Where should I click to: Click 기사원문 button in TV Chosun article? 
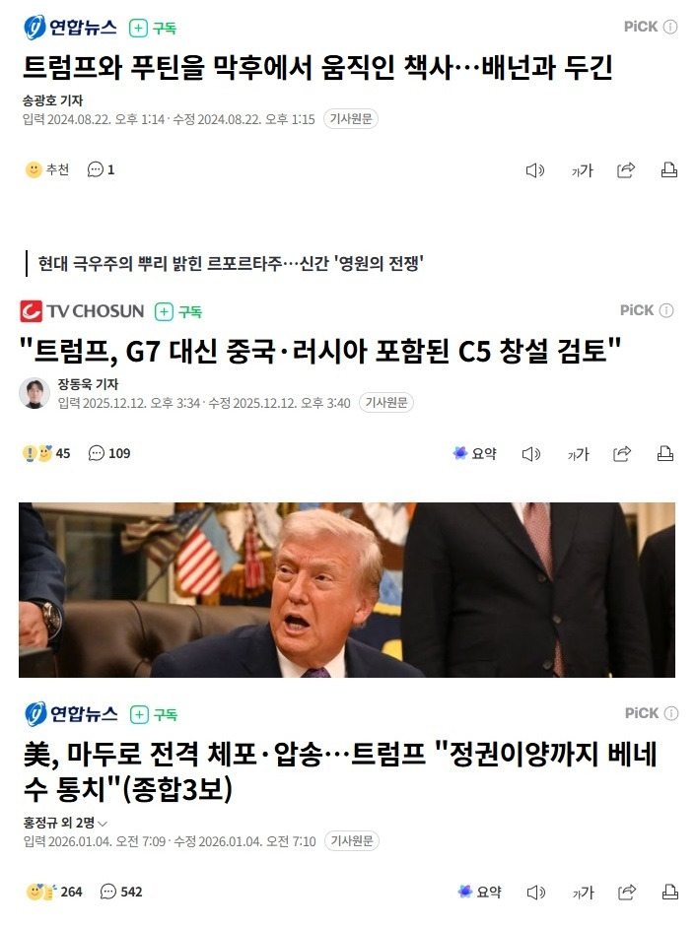386,403
